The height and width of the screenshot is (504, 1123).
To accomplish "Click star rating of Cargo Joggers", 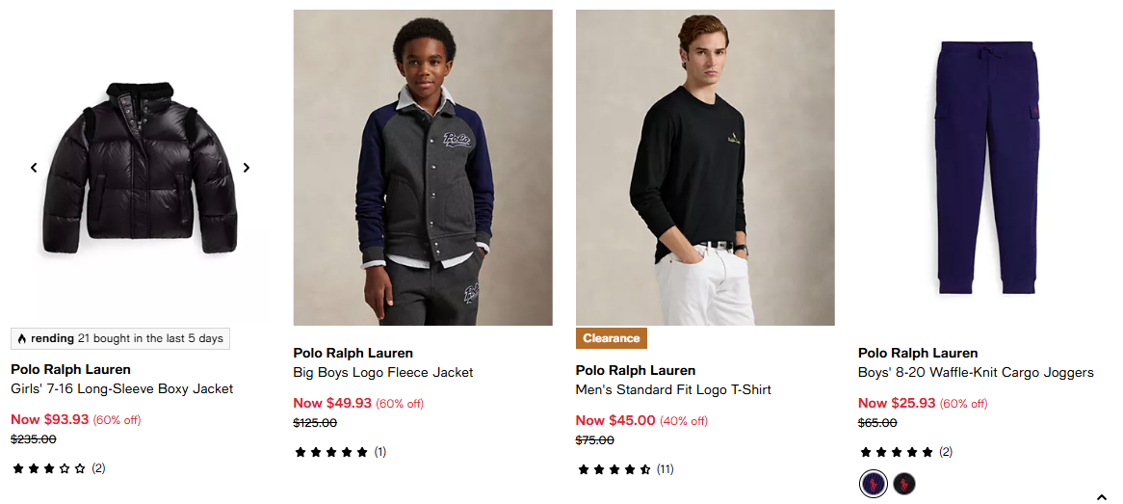I will point(896,452).
